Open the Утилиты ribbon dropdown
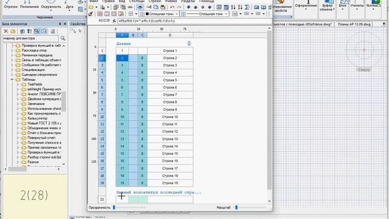The image size is (389, 219). point(357,9)
